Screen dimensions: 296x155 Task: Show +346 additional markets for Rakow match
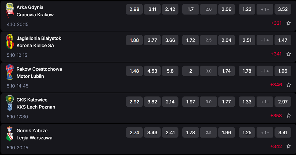[x=276, y=85]
